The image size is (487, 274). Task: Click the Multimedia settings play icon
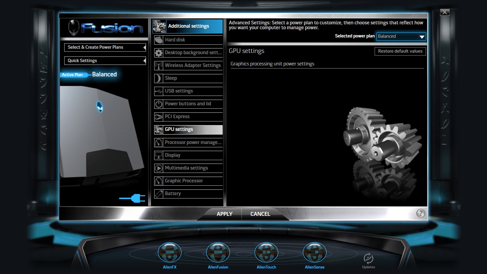tap(159, 168)
